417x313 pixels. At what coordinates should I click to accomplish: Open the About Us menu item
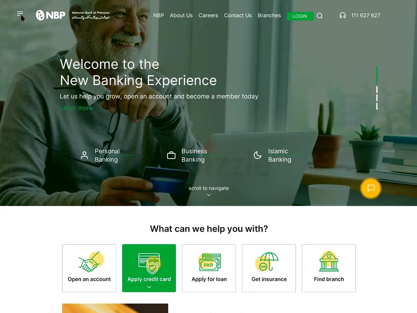(x=182, y=15)
